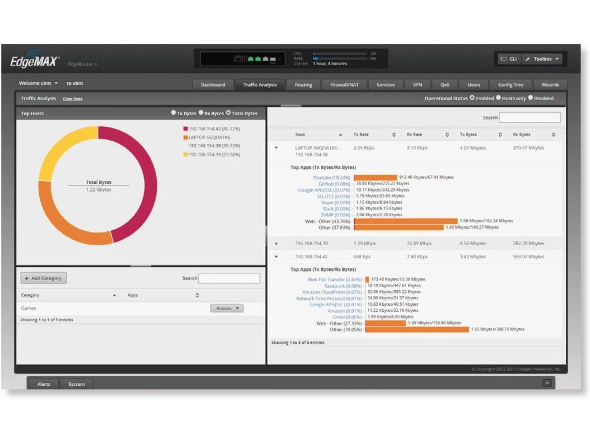Sort by the Rx Rate column arrows
Viewport: 590px width, 443px height.
447,134
